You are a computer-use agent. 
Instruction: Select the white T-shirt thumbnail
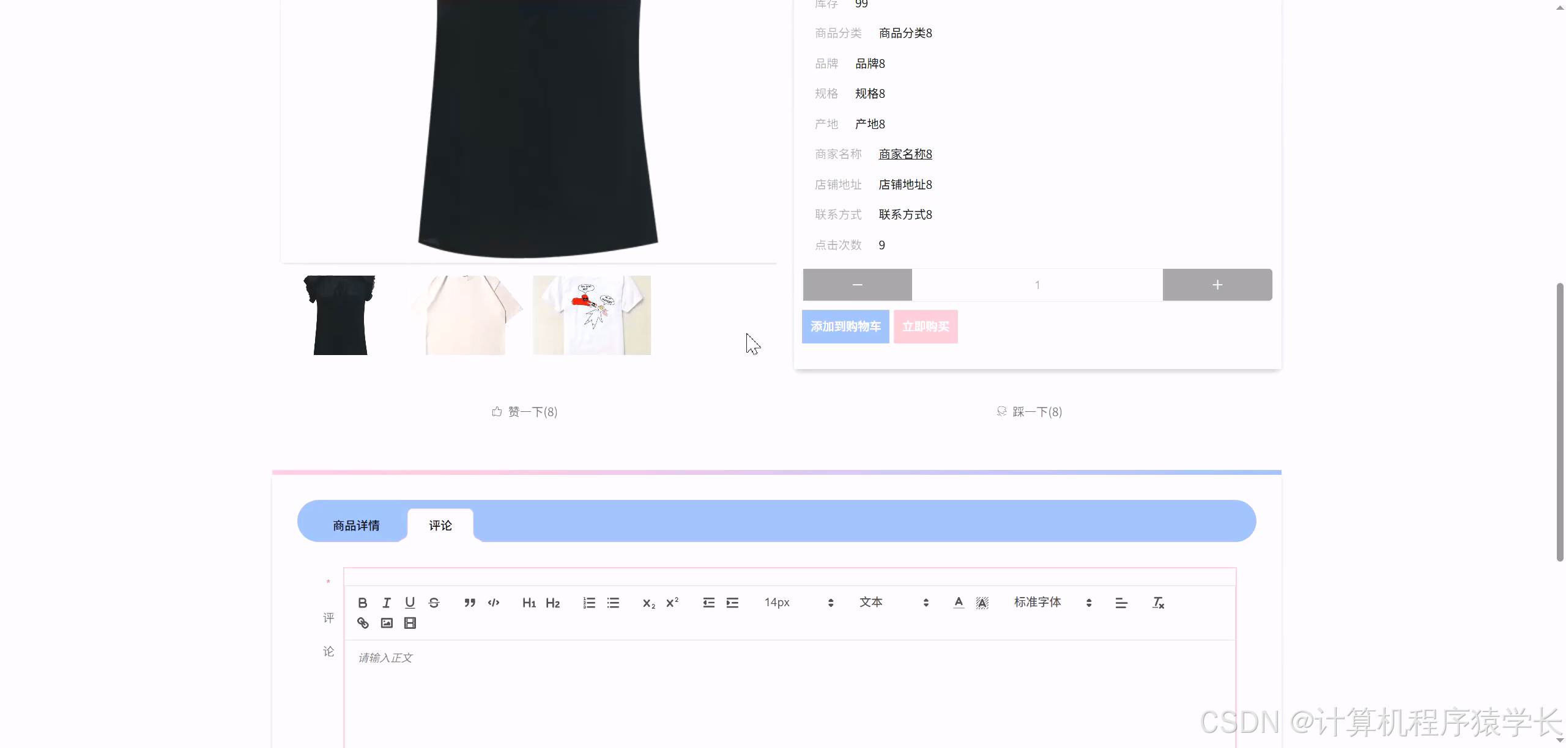pos(591,314)
